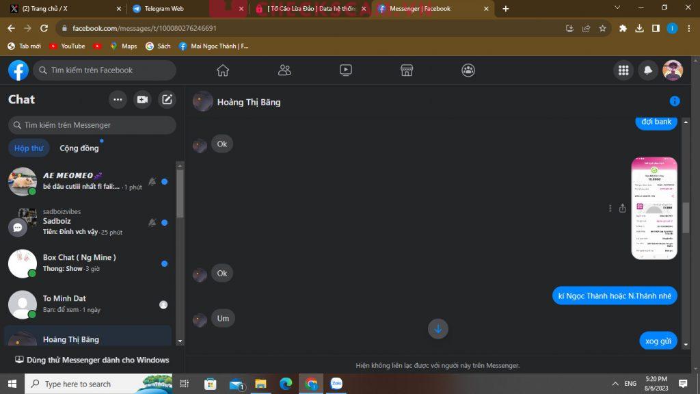
Task: Open the pink bank receipt image
Action: coord(654,208)
